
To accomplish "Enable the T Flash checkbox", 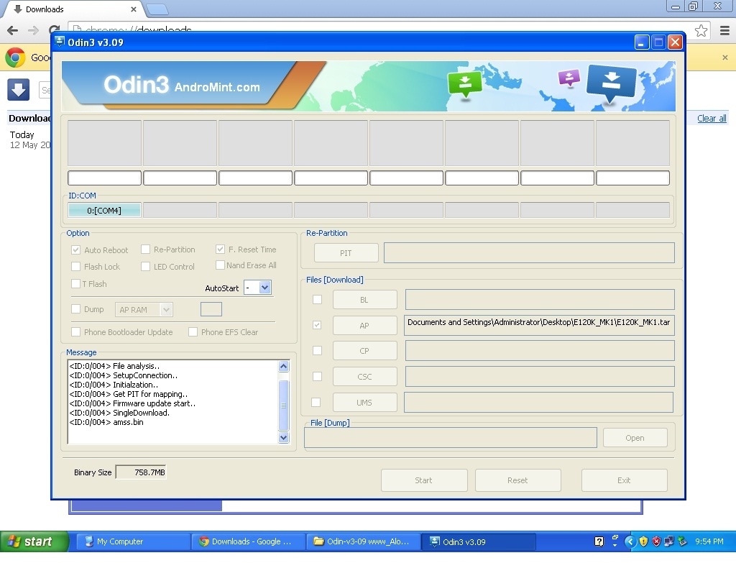I will click(75, 283).
